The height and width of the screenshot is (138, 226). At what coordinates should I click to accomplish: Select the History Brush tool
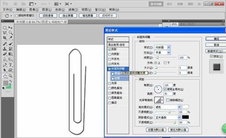(11, 49)
